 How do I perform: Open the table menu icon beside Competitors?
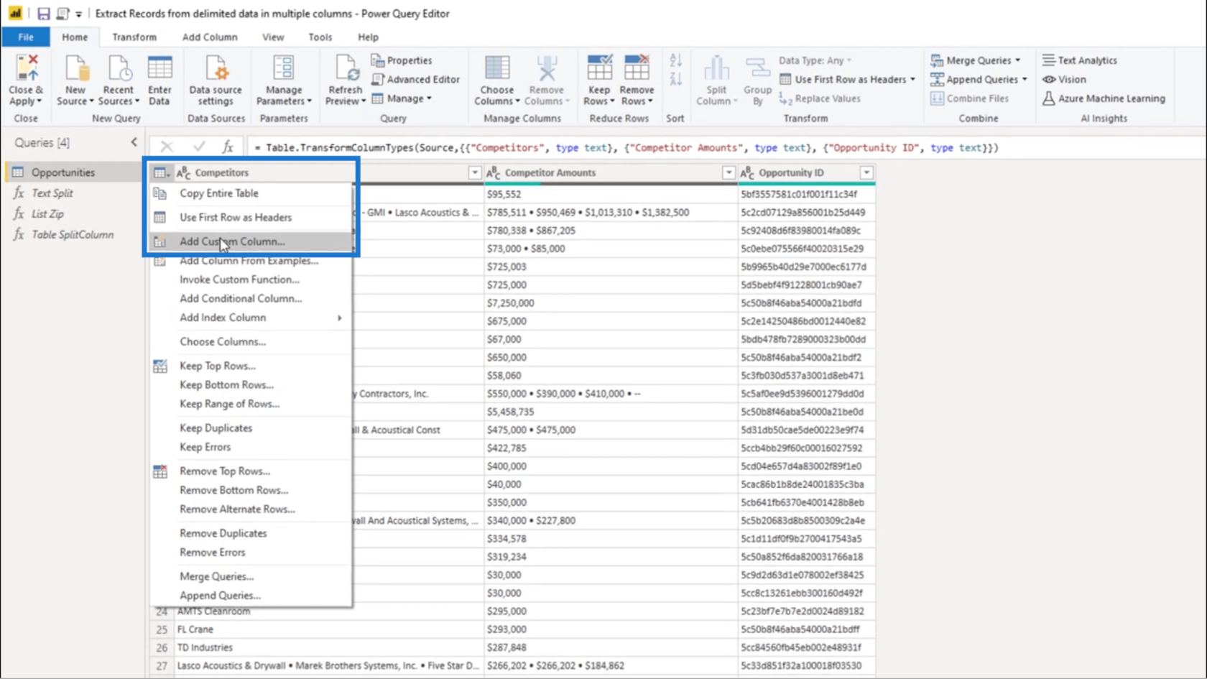161,172
